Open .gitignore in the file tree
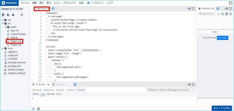The width and height of the screenshot is (234, 111). click(12, 52)
